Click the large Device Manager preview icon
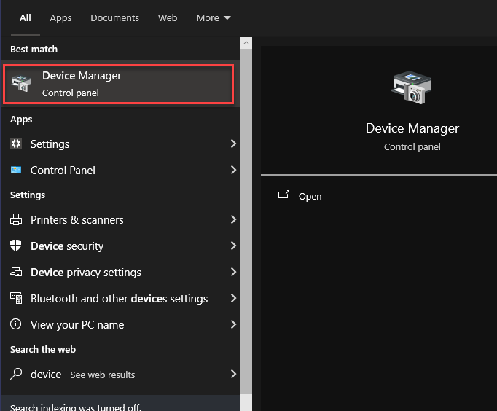This screenshot has height=411, width=497. [x=412, y=87]
